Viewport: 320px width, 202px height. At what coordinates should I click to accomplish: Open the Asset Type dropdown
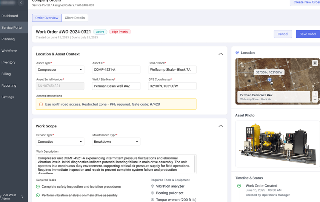60,69
